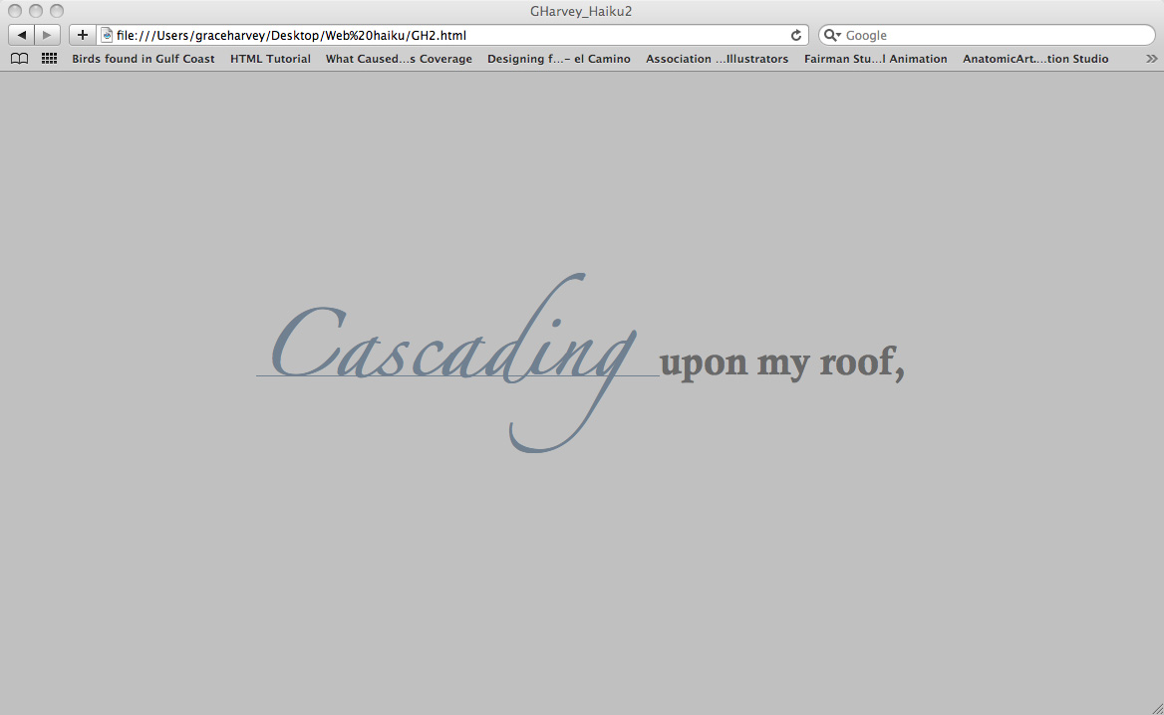Click the page file icon in address bar

(107, 35)
